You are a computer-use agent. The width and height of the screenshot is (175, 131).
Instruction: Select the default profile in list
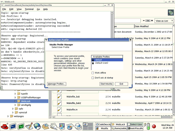pos(107,60)
